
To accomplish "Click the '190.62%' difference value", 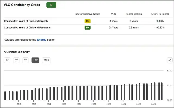I will [160, 28].
